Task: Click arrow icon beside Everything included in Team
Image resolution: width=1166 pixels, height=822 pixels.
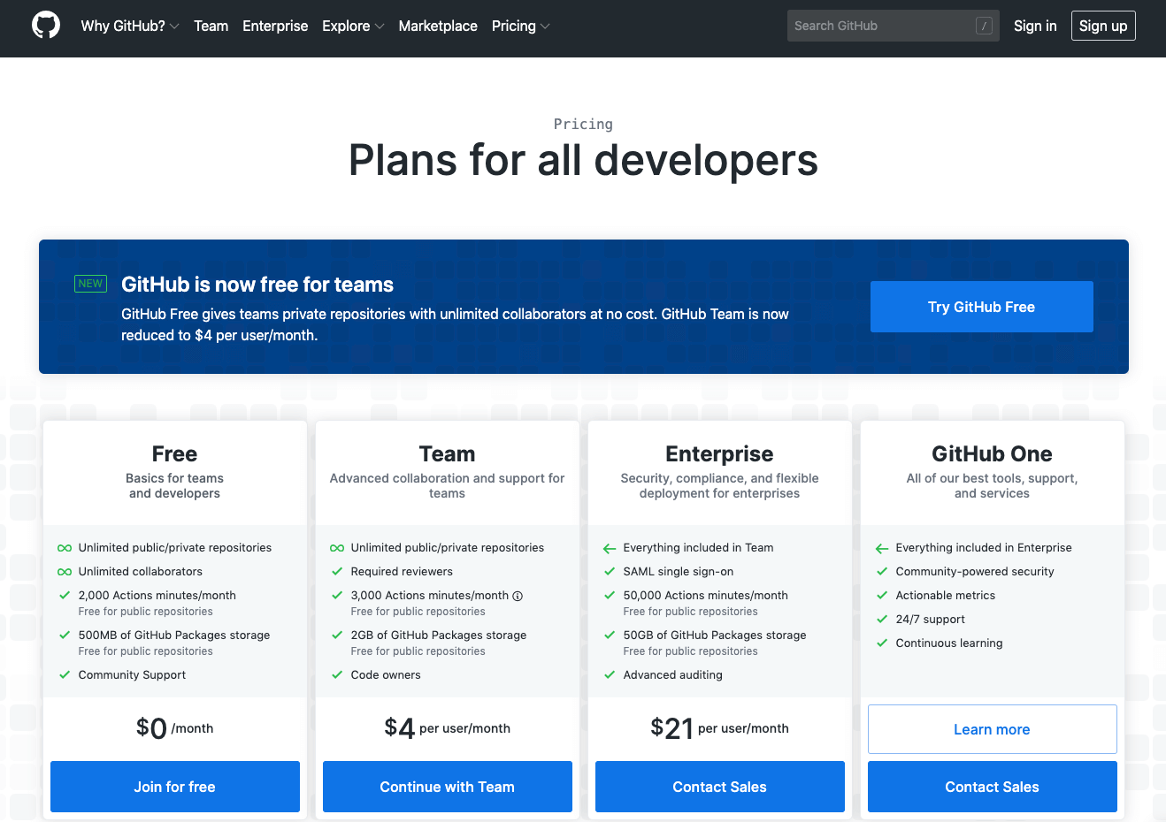Action: 610,548
